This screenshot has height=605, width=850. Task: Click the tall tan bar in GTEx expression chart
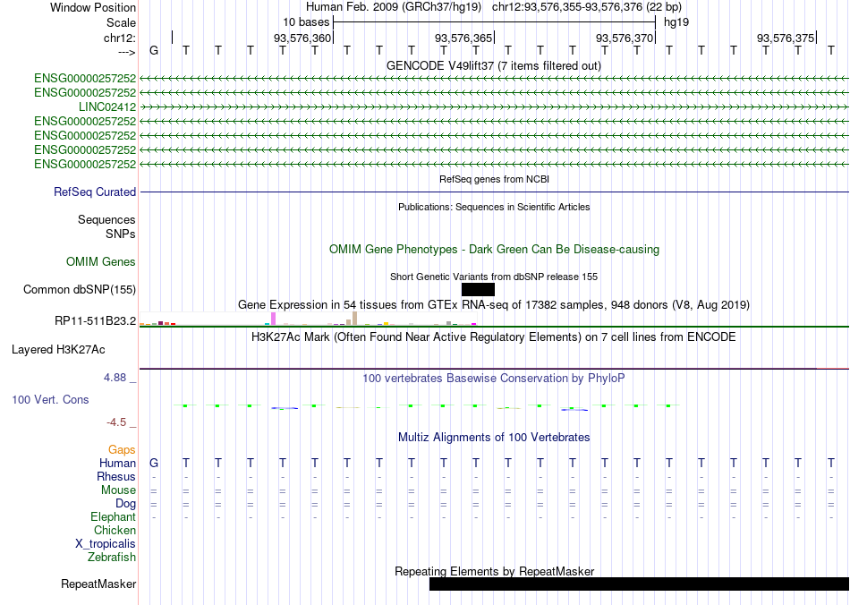[x=355, y=319]
